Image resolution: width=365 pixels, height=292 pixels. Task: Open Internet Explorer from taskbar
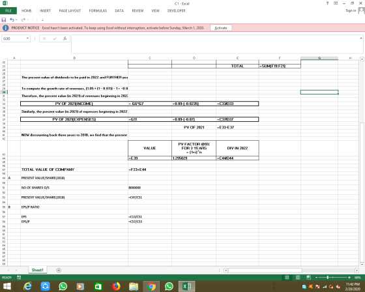pyautogui.click(x=27, y=286)
